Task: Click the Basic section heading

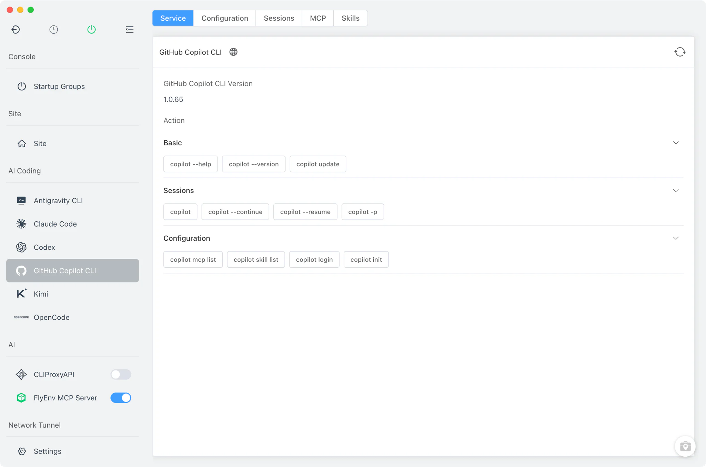Action: point(172,143)
